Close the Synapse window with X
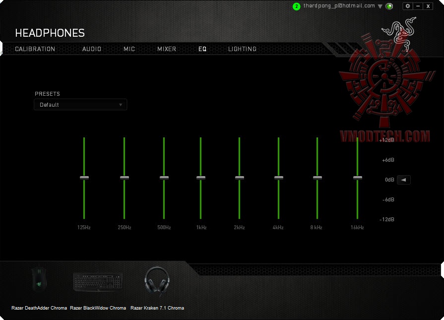Screen dimensions: 444x320 click(428, 6)
